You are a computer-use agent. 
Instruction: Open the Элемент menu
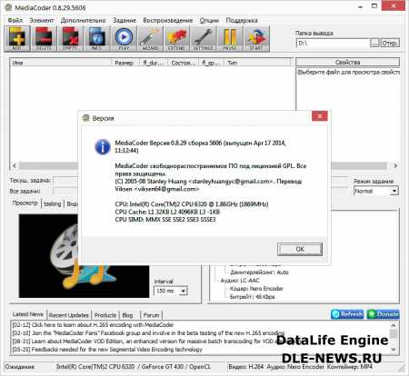(42, 20)
